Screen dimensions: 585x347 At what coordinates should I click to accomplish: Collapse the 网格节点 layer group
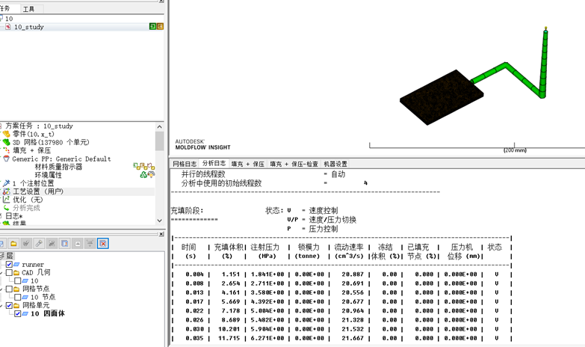pos(1,289)
